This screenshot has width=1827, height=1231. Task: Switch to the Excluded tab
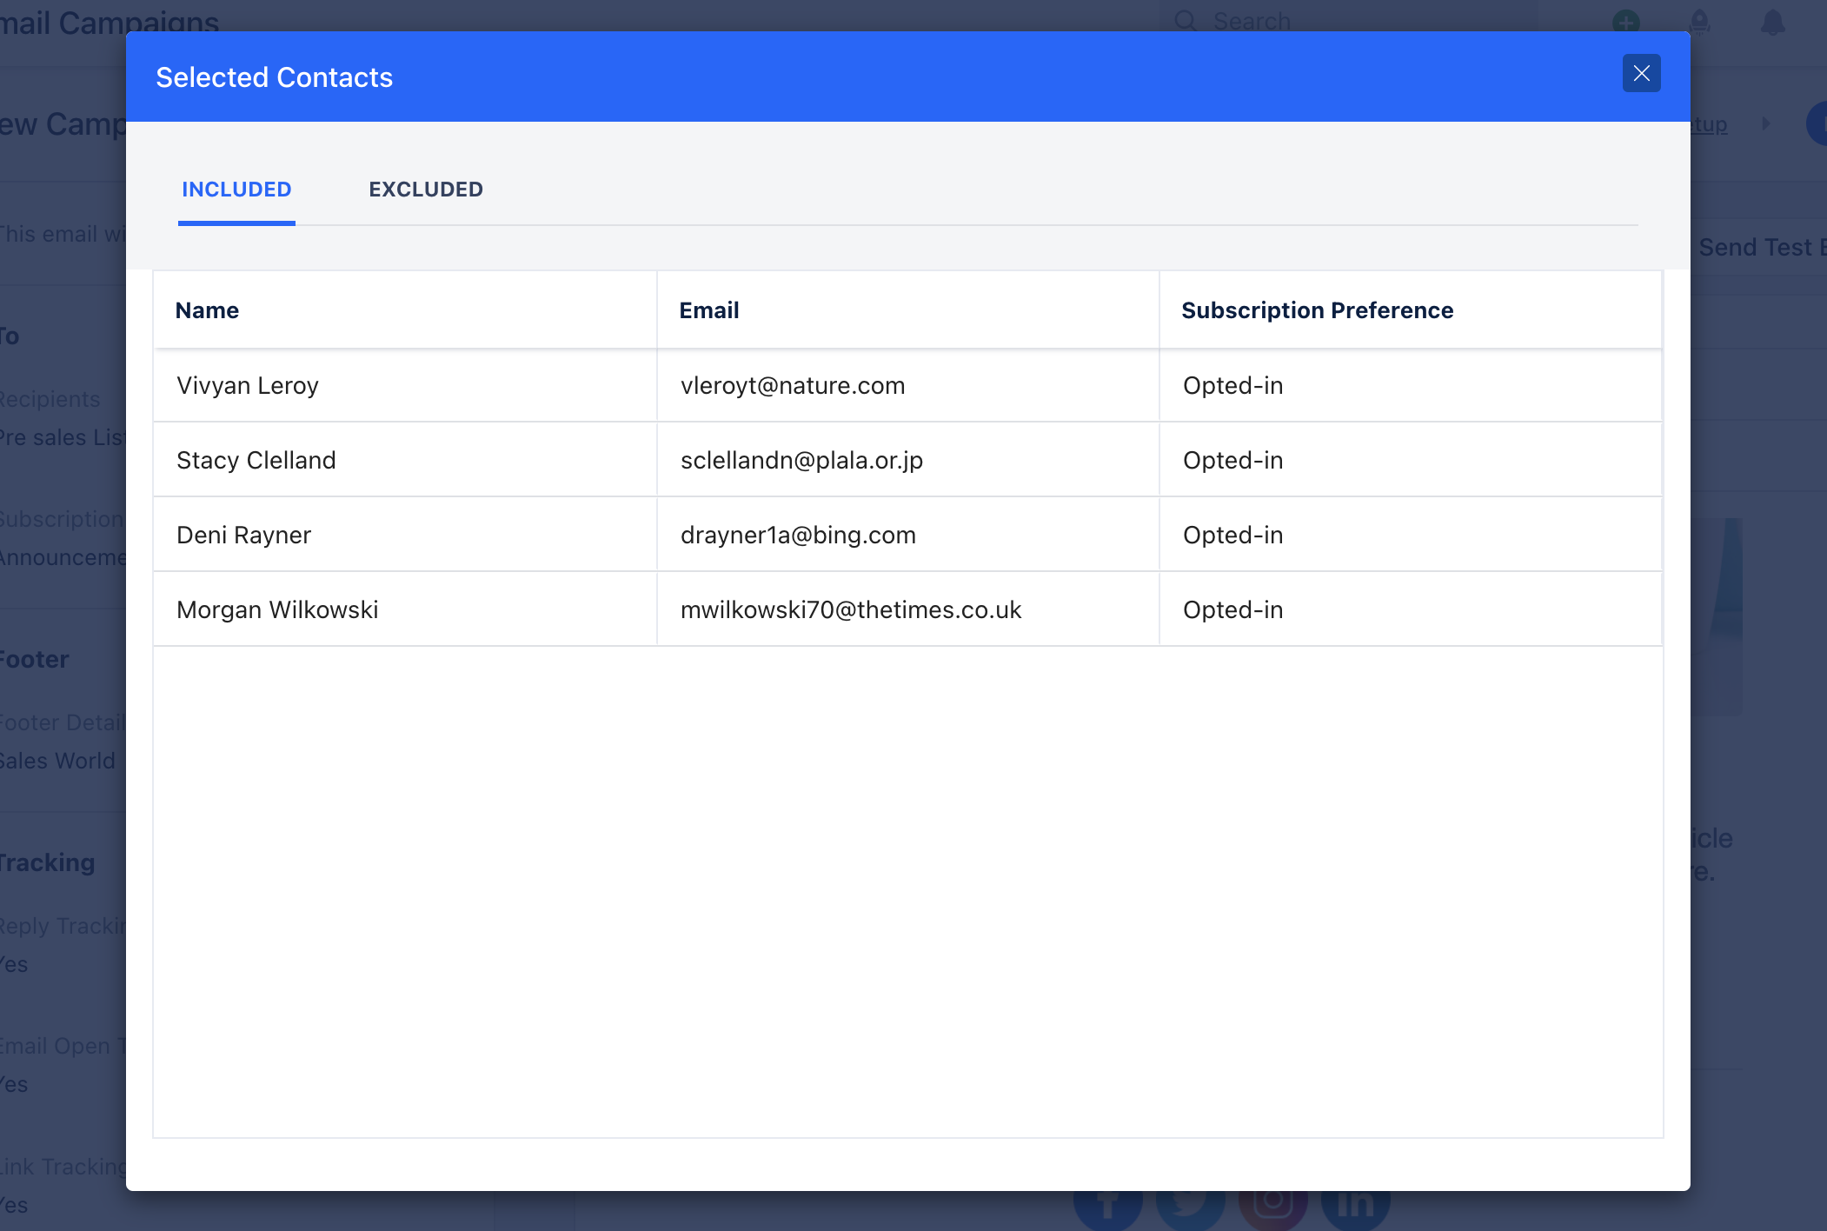(x=426, y=190)
